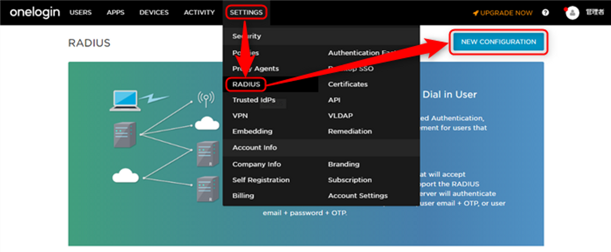Click the NEW CONFIGURATION button
Viewport: 611px width, 252px height.
point(499,42)
